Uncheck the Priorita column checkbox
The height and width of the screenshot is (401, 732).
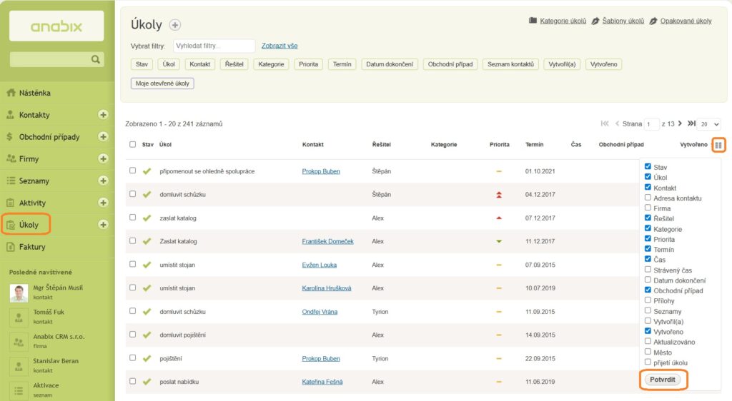pos(648,239)
